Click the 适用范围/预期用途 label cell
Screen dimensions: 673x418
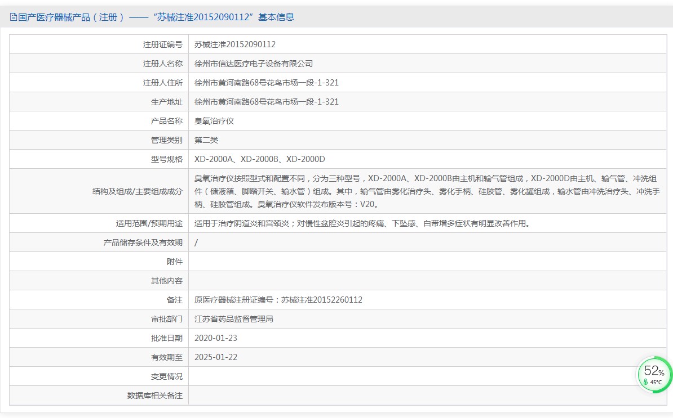[x=99, y=223]
